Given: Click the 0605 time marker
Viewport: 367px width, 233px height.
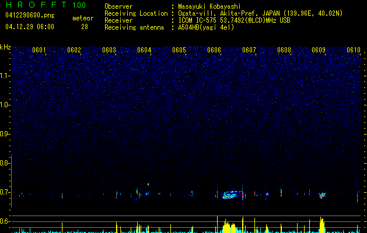Looking at the screenshot, I should click(179, 50).
